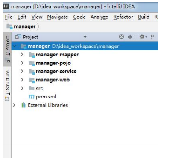The height and width of the screenshot is (159, 170).
Task: Click the Project view icon in panel header
Action: click(x=18, y=37)
